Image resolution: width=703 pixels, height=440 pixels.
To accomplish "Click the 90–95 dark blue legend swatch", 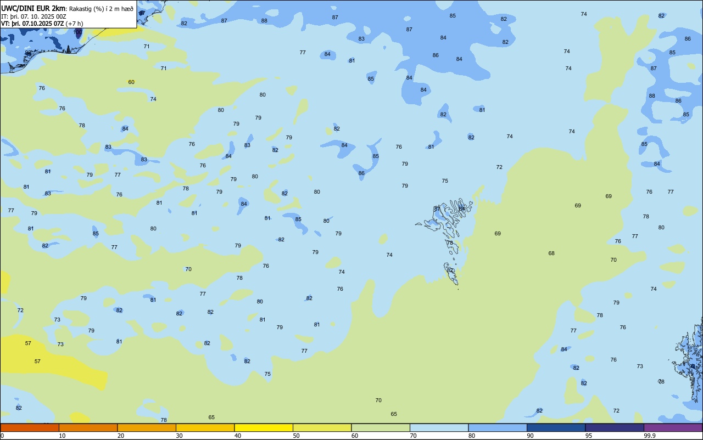I will (556, 427).
